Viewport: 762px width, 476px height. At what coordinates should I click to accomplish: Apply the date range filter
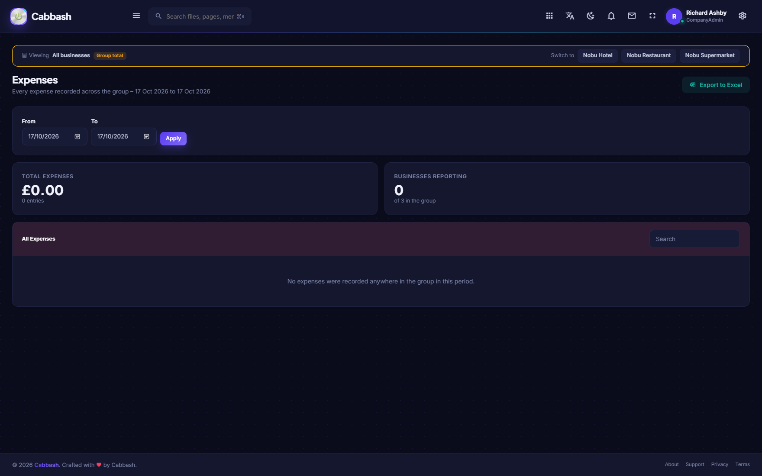click(173, 138)
